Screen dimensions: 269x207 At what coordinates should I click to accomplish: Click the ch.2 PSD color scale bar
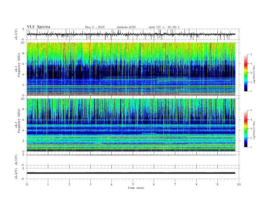coord(246,129)
